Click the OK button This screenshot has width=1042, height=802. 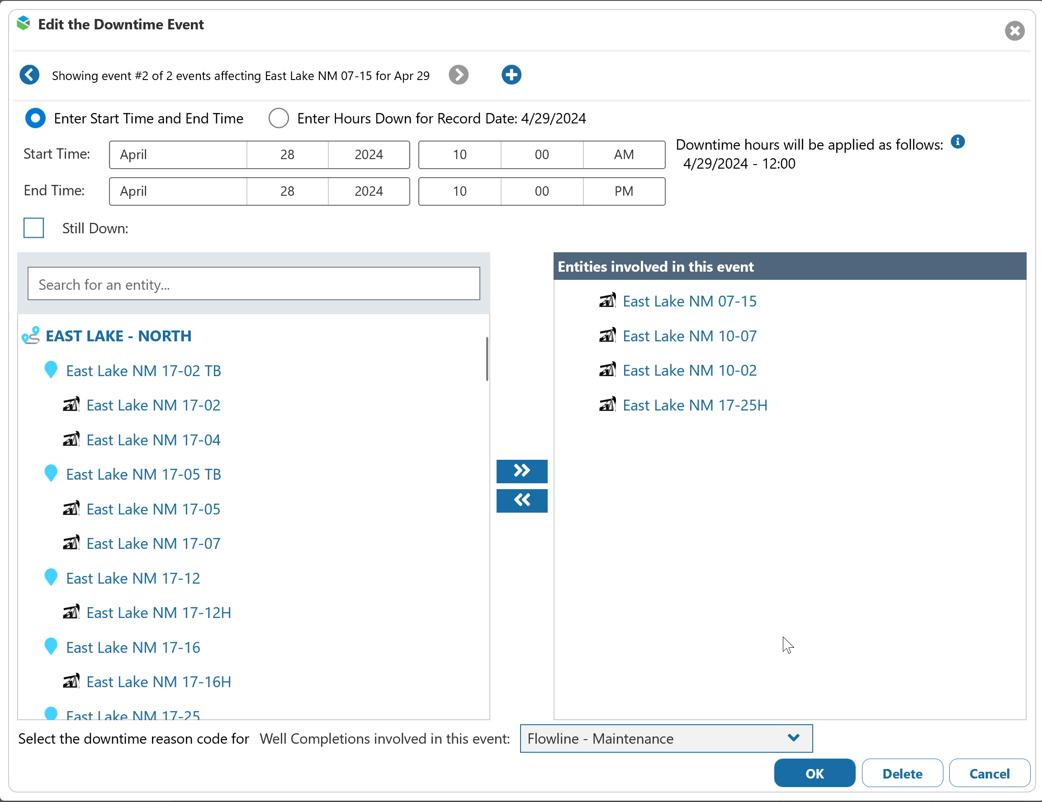(x=814, y=773)
